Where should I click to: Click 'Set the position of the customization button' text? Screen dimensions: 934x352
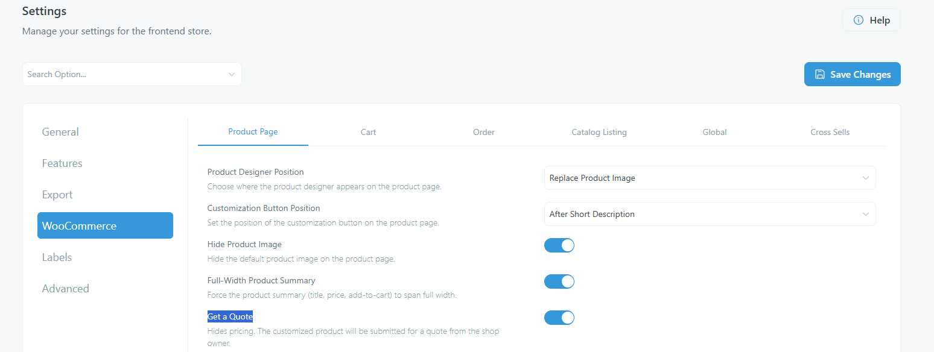pos(323,223)
